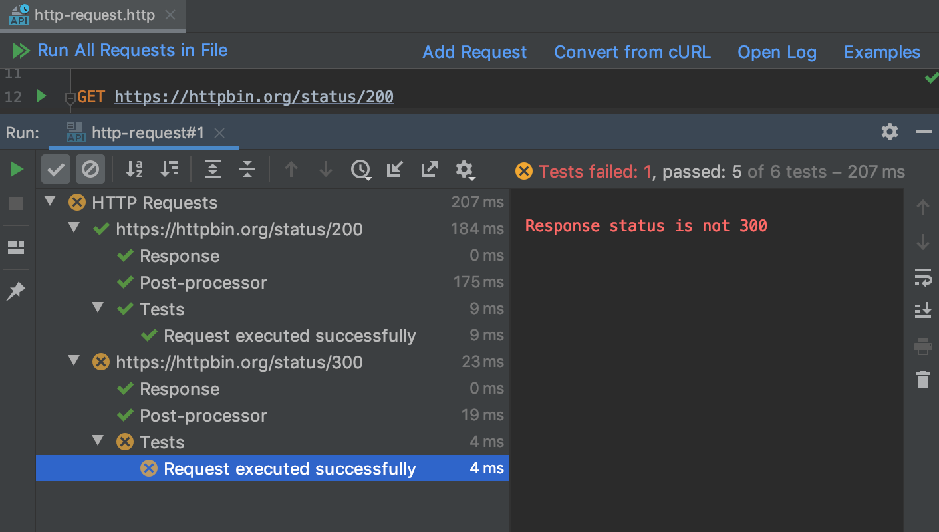Image resolution: width=939 pixels, height=532 pixels.
Task: Toggle showing ignored tests
Action: coord(90,169)
